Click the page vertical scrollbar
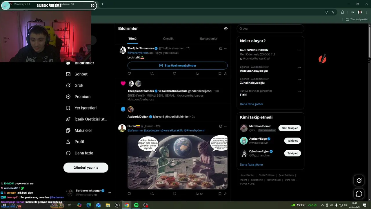Screen dimensions: 371x209 point(370,42)
